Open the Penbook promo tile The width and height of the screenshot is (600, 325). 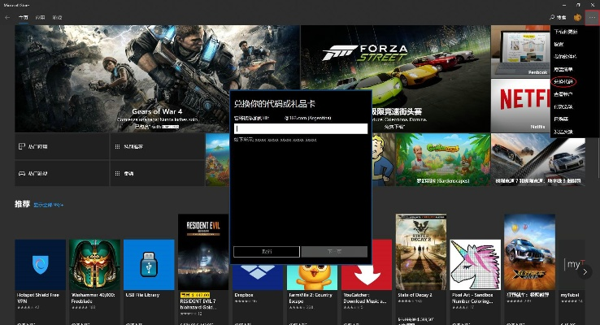coord(520,52)
